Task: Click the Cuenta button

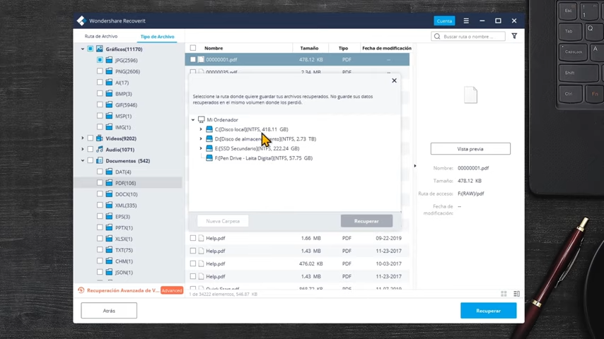Action: click(444, 20)
